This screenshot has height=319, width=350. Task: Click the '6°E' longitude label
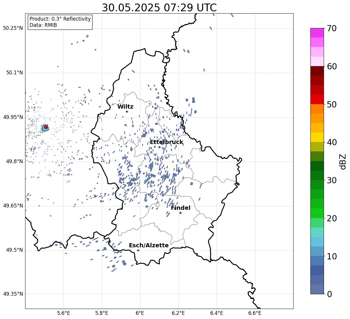pyautogui.click(x=140, y=313)
